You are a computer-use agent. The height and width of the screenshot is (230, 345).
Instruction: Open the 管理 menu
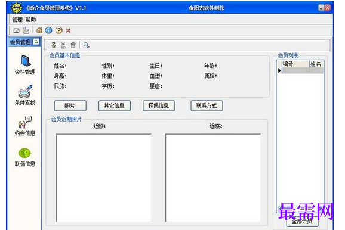tap(17, 20)
